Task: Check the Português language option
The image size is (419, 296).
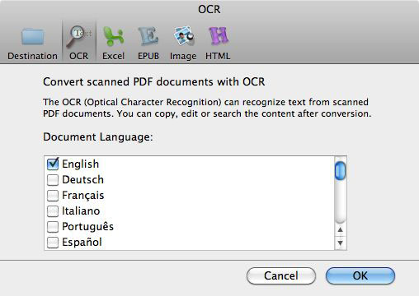Action: [53, 227]
